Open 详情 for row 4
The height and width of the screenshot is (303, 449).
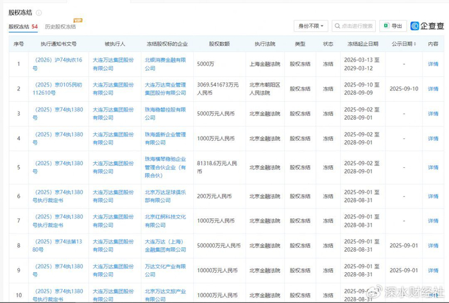[x=433, y=138]
